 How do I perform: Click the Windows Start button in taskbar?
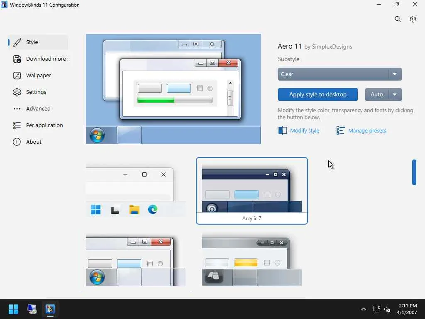pos(14,309)
